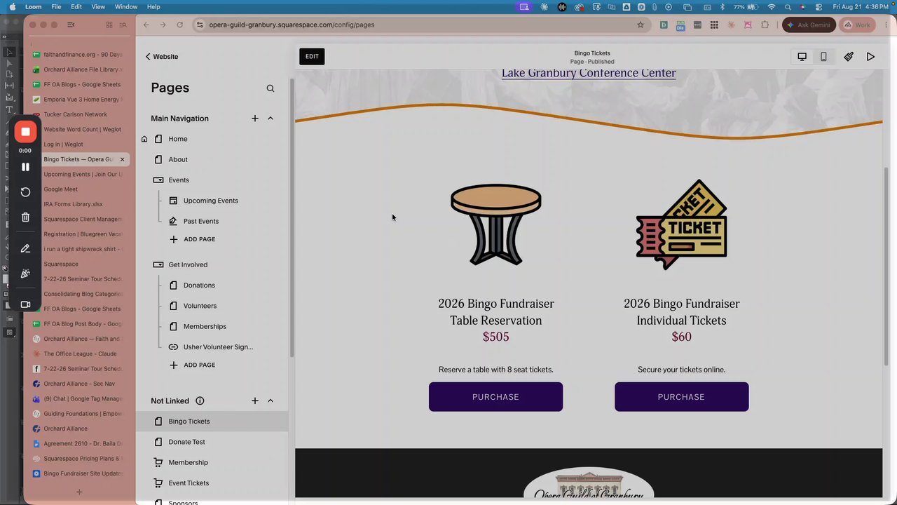Open 2026 Bingo Fundraiser Table Reservation title
The width and height of the screenshot is (897, 505).
click(x=496, y=312)
